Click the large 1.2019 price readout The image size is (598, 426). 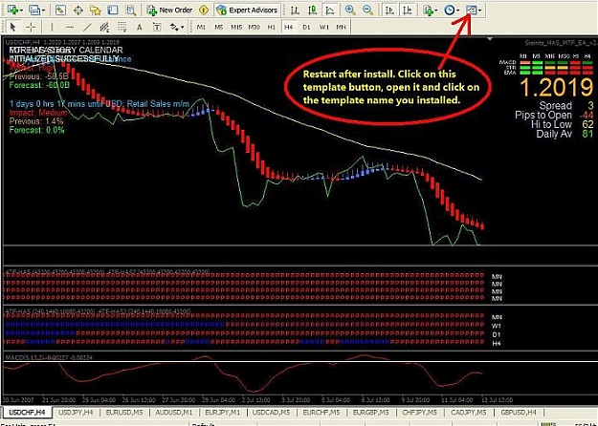(557, 88)
